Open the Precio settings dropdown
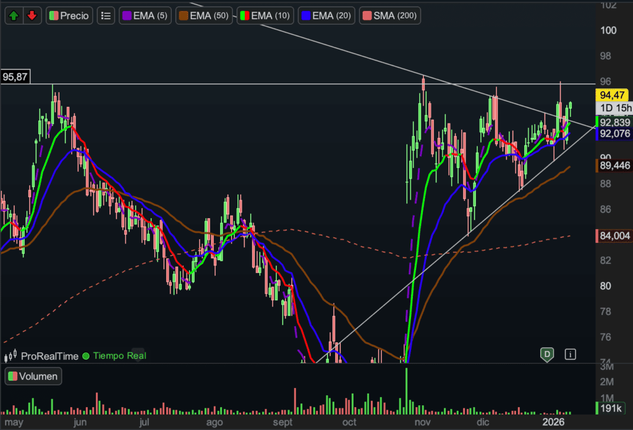 [69, 15]
